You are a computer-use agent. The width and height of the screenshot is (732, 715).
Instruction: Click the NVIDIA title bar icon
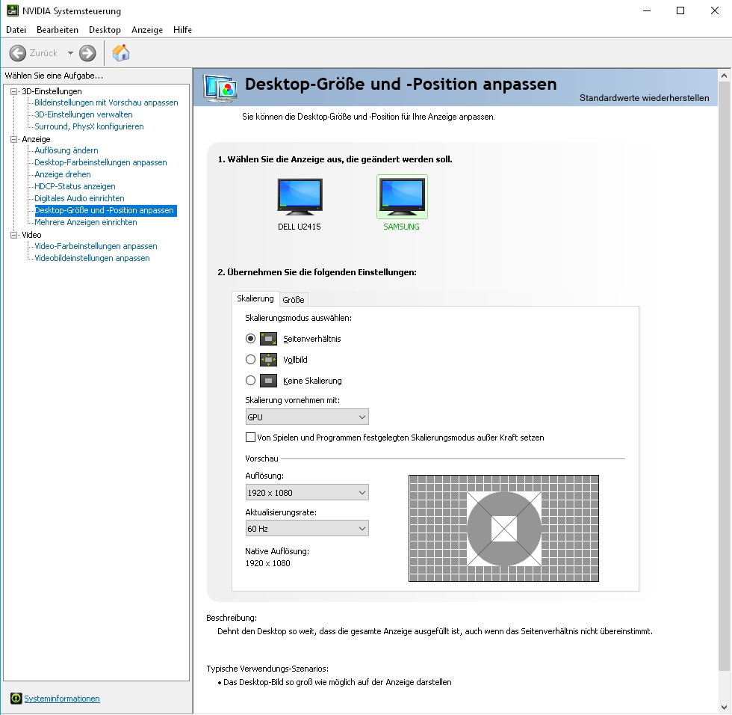[x=12, y=10]
